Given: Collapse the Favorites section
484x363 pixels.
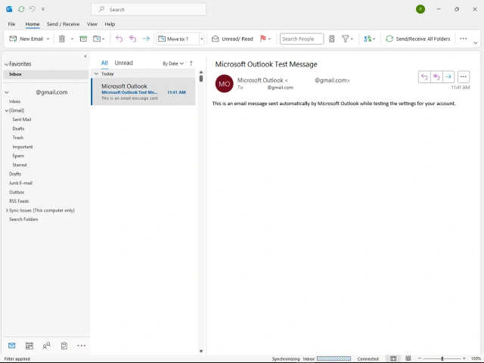Looking at the screenshot, I should 7,64.
